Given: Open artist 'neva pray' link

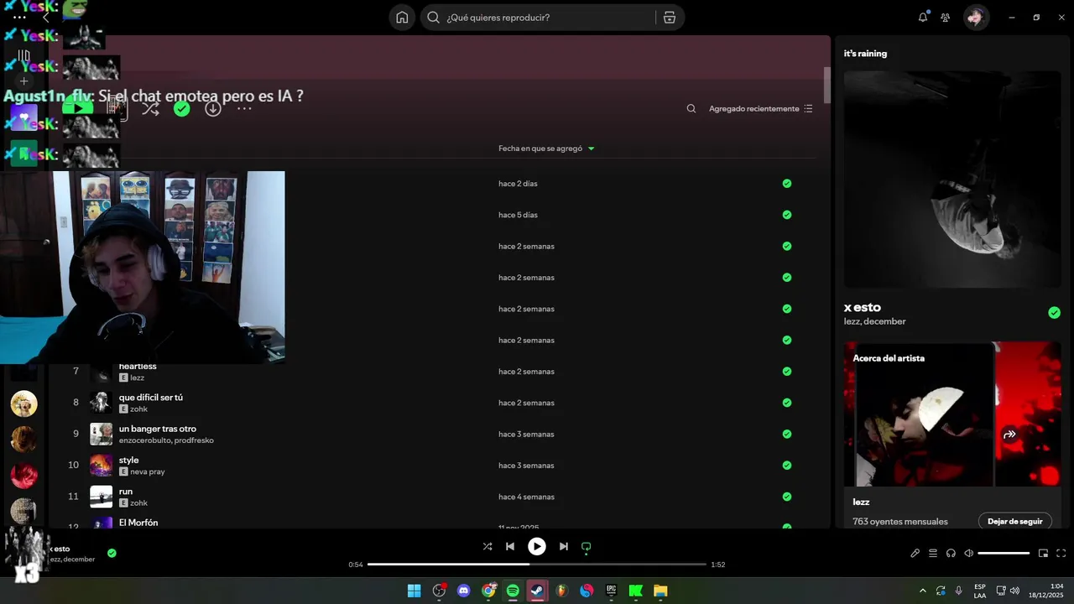Looking at the screenshot, I should pyautogui.click(x=148, y=471).
